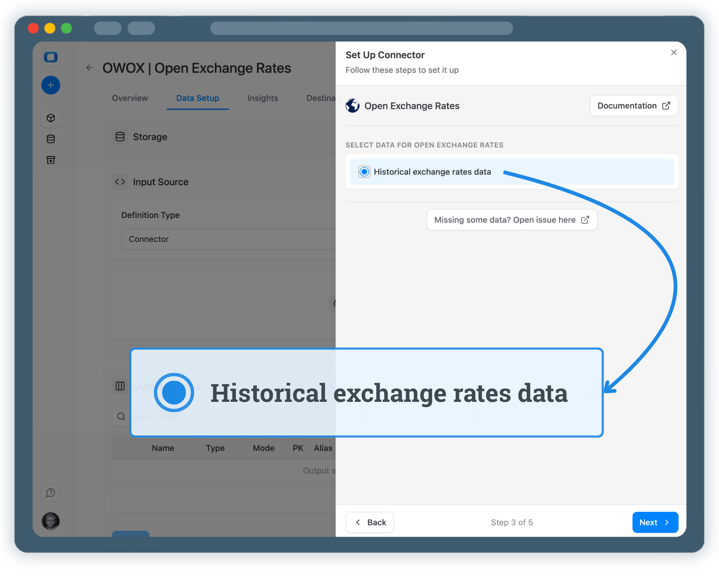719x585 pixels.
Task: Open the OWOX logo in the sidebar
Action: point(51,57)
